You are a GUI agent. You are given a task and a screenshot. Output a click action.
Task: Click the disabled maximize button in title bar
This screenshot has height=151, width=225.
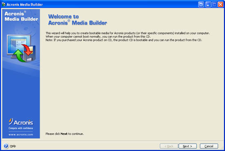[214, 4]
